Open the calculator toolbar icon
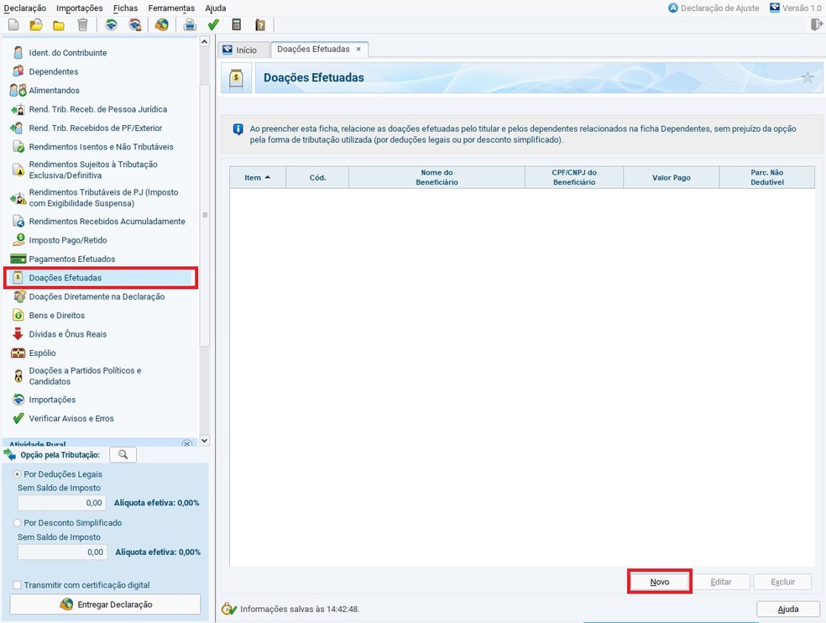This screenshot has height=623, width=826. click(237, 25)
